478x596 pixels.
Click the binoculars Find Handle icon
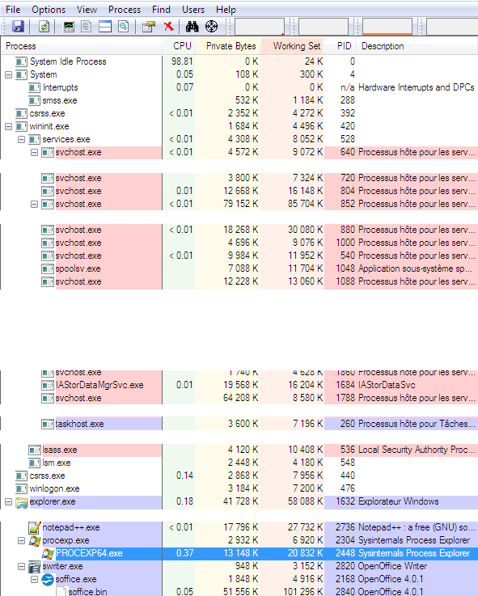click(x=192, y=27)
